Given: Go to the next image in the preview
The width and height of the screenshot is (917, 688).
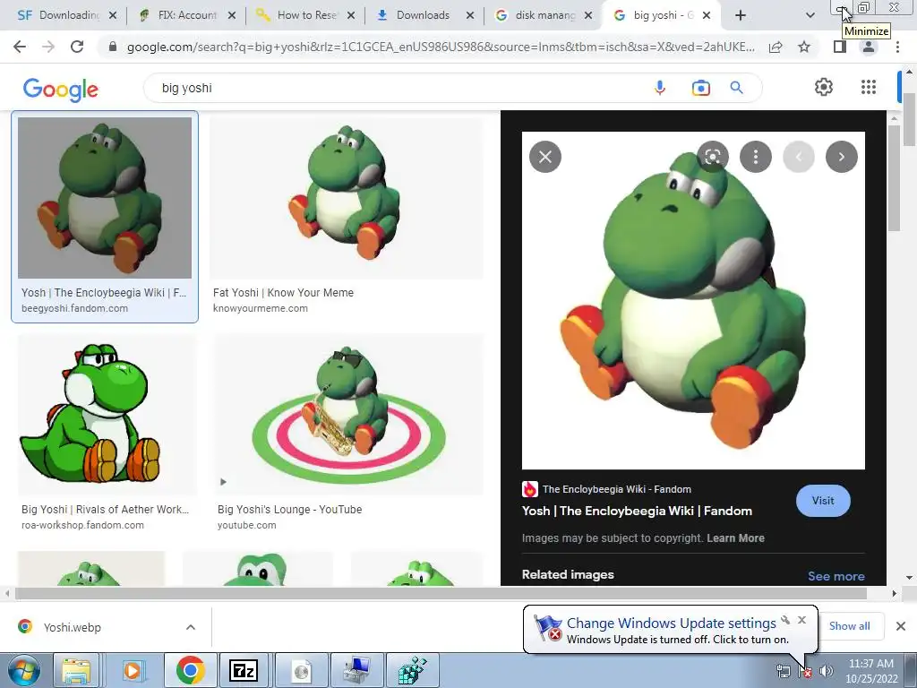Looking at the screenshot, I should pyautogui.click(x=842, y=157).
